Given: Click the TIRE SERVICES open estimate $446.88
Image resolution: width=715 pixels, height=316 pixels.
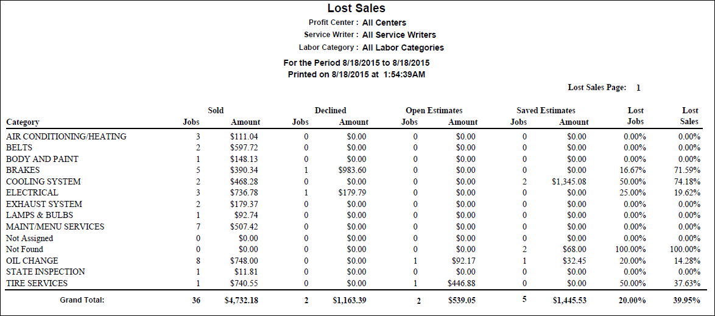Looking at the screenshot, I should (x=462, y=283).
